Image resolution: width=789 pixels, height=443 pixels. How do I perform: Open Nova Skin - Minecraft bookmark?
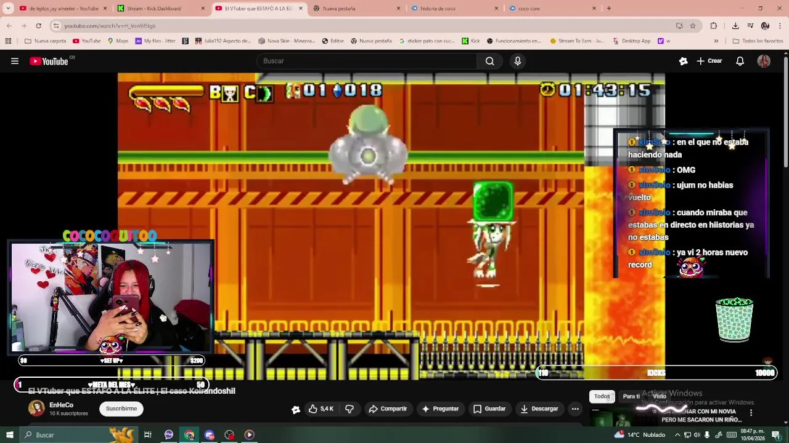(287, 41)
